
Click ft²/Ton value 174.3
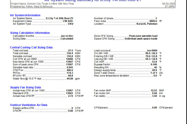click(70, 73)
